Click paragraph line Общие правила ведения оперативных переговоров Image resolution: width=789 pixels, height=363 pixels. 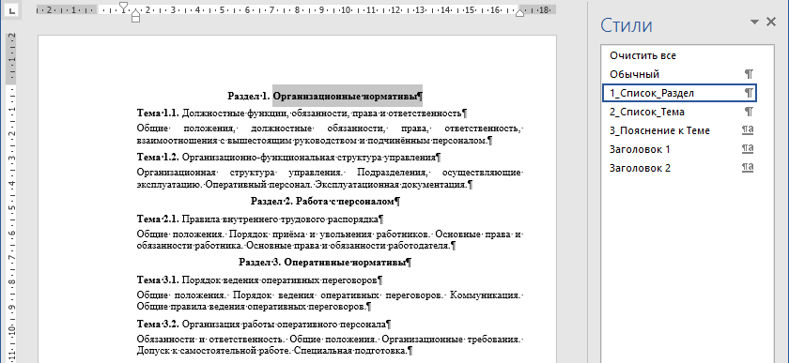click(x=255, y=306)
